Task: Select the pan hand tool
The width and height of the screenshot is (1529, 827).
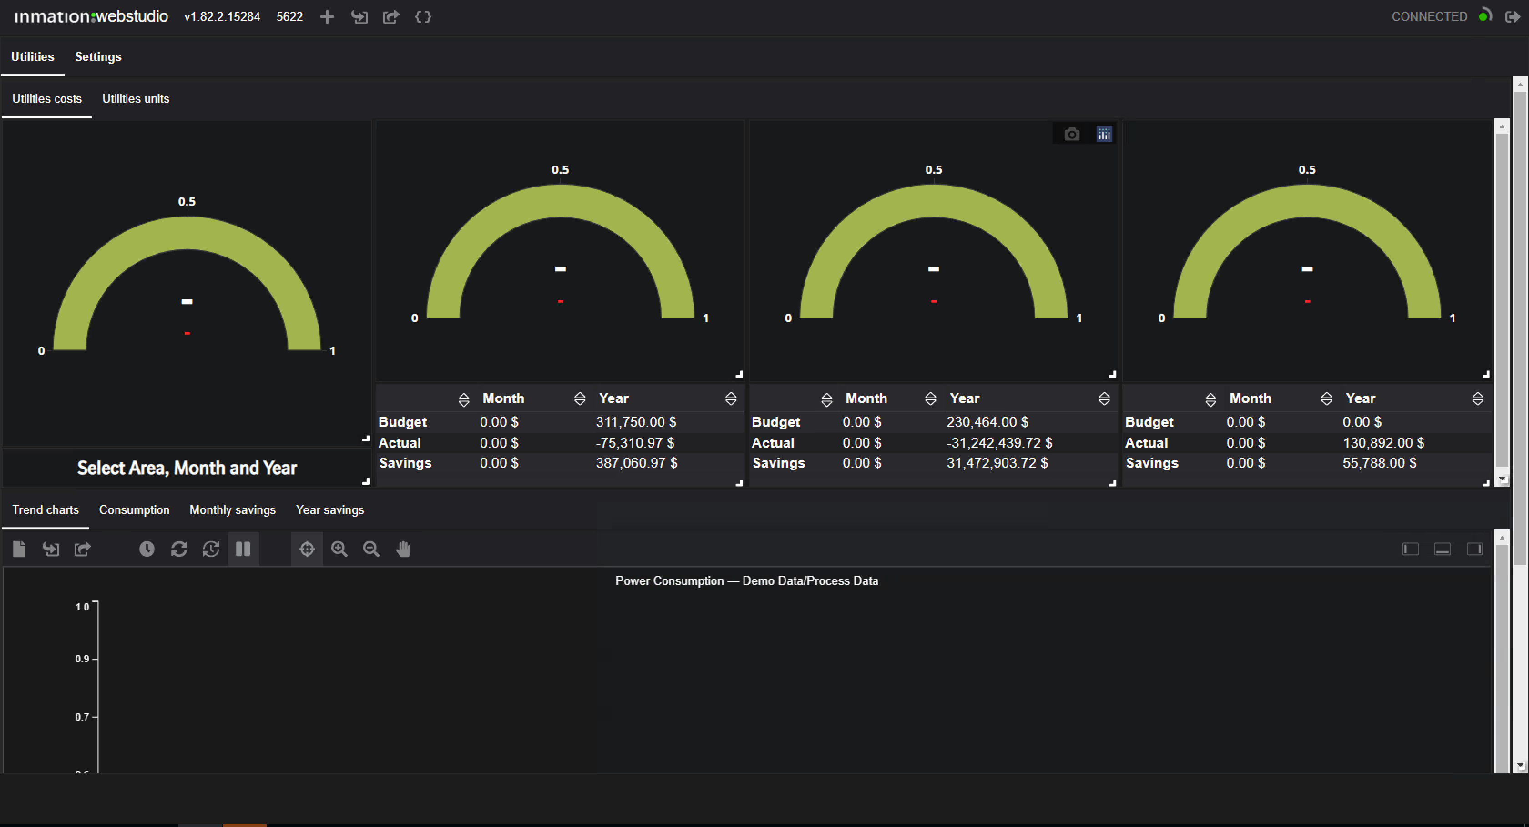Action: tap(404, 549)
